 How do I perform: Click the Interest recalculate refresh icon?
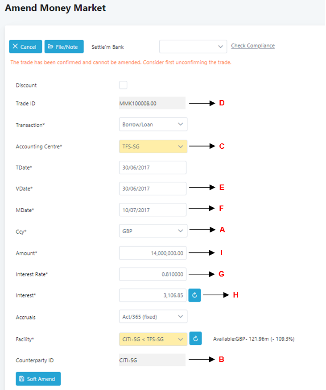click(x=194, y=295)
